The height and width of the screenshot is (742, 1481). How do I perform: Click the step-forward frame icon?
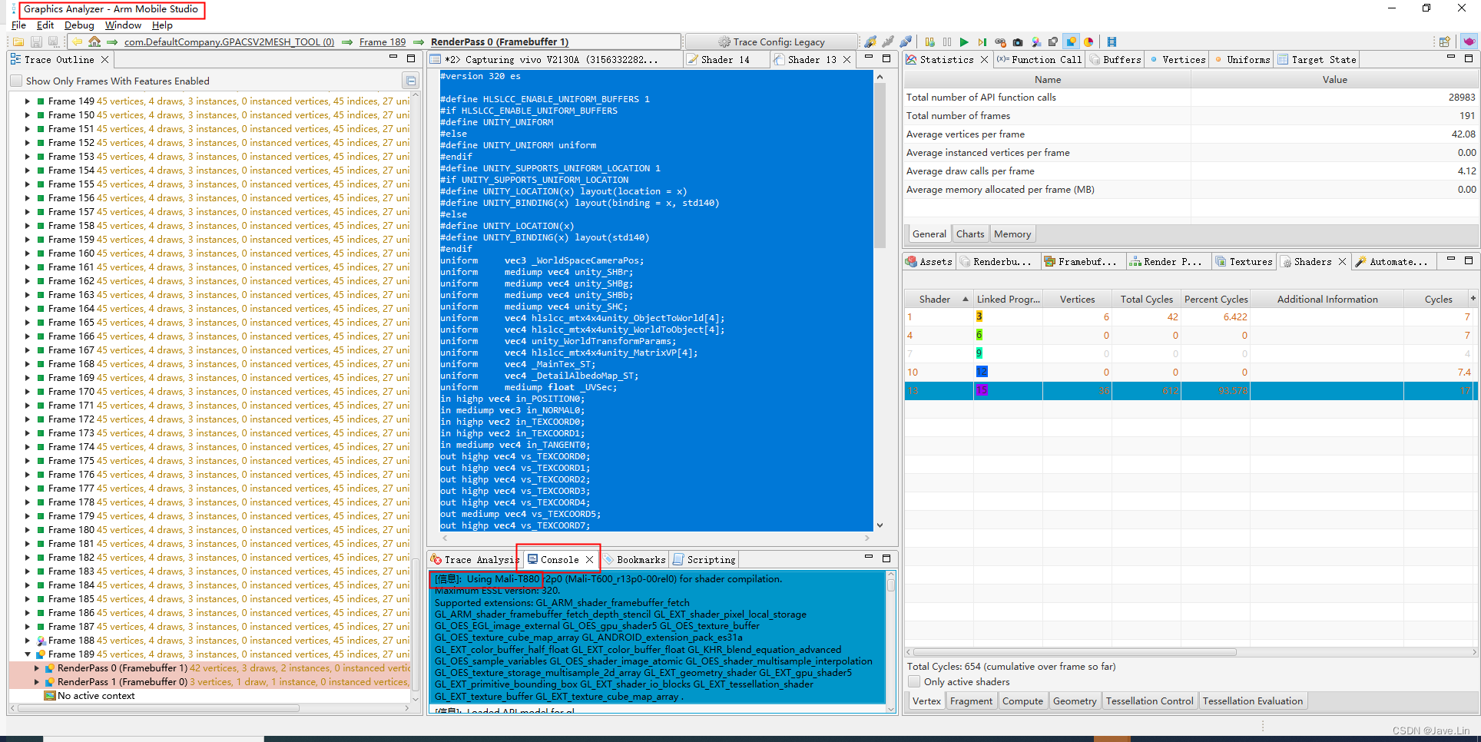click(983, 42)
